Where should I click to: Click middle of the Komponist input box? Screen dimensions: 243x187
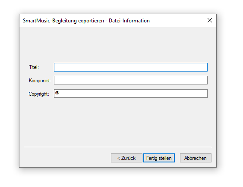[x=131, y=80]
